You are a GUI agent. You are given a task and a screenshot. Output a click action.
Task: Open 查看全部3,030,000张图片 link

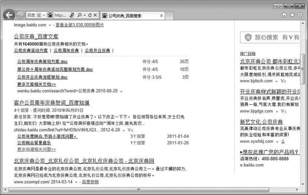point(79,25)
